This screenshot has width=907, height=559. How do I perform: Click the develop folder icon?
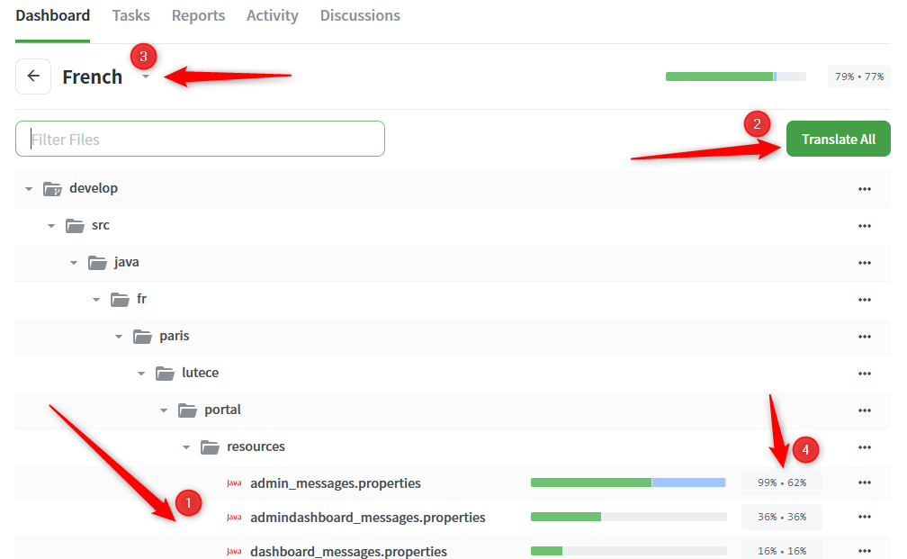[x=52, y=188]
